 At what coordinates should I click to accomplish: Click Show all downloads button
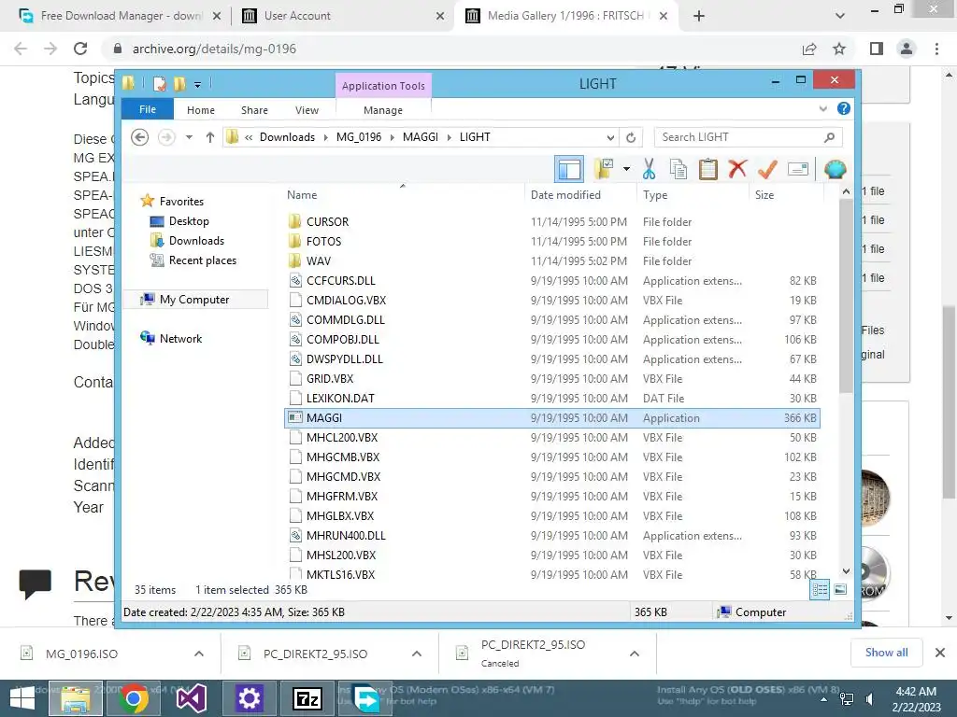(886, 653)
